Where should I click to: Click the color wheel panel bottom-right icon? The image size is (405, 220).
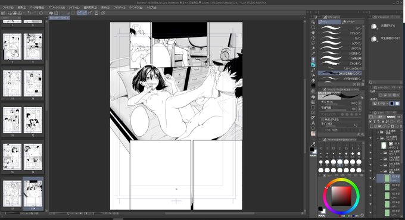point(362,215)
